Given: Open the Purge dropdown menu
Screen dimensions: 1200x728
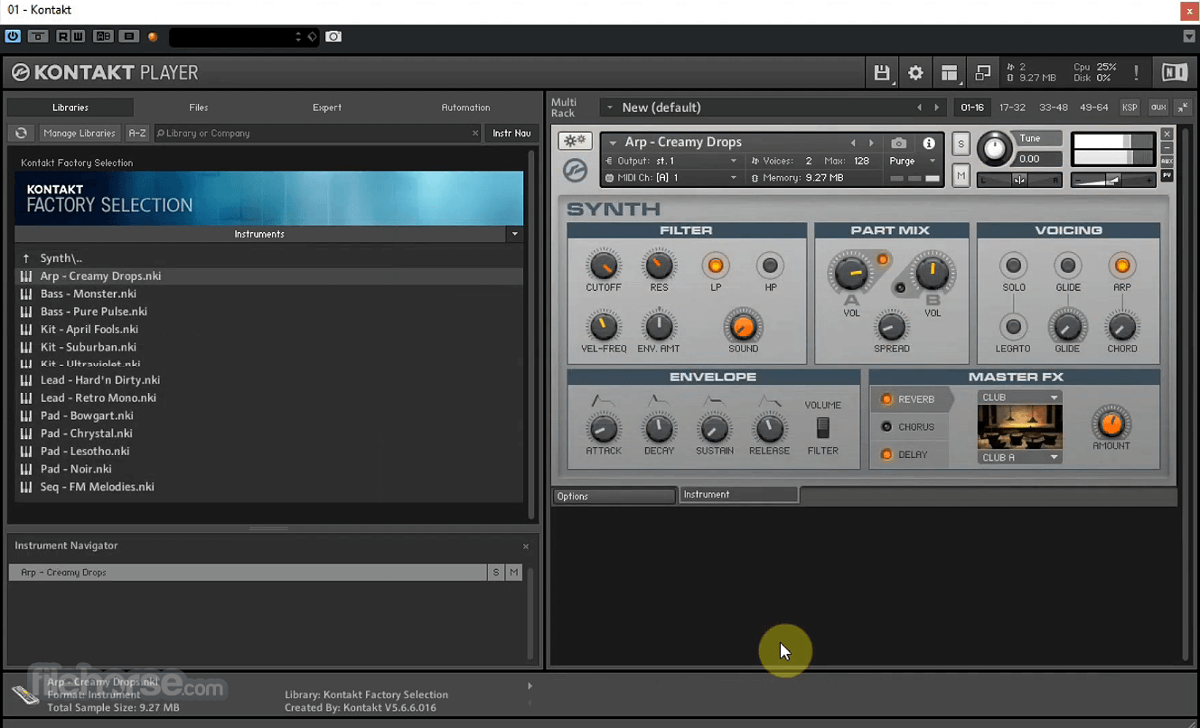Looking at the screenshot, I should [913, 161].
